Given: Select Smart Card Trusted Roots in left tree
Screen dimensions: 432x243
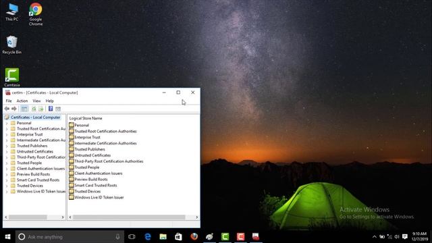Looking at the screenshot, I should [x=38, y=180].
